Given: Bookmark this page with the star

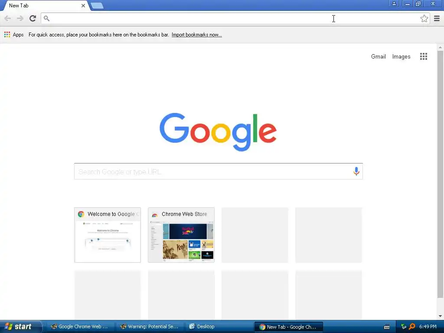Looking at the screenshot, I should [x=424, y=19].
